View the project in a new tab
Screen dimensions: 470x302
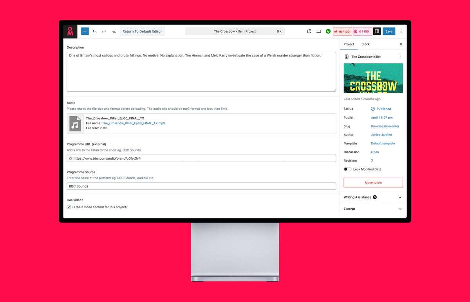pyautogui.click(x=309, y=31)
